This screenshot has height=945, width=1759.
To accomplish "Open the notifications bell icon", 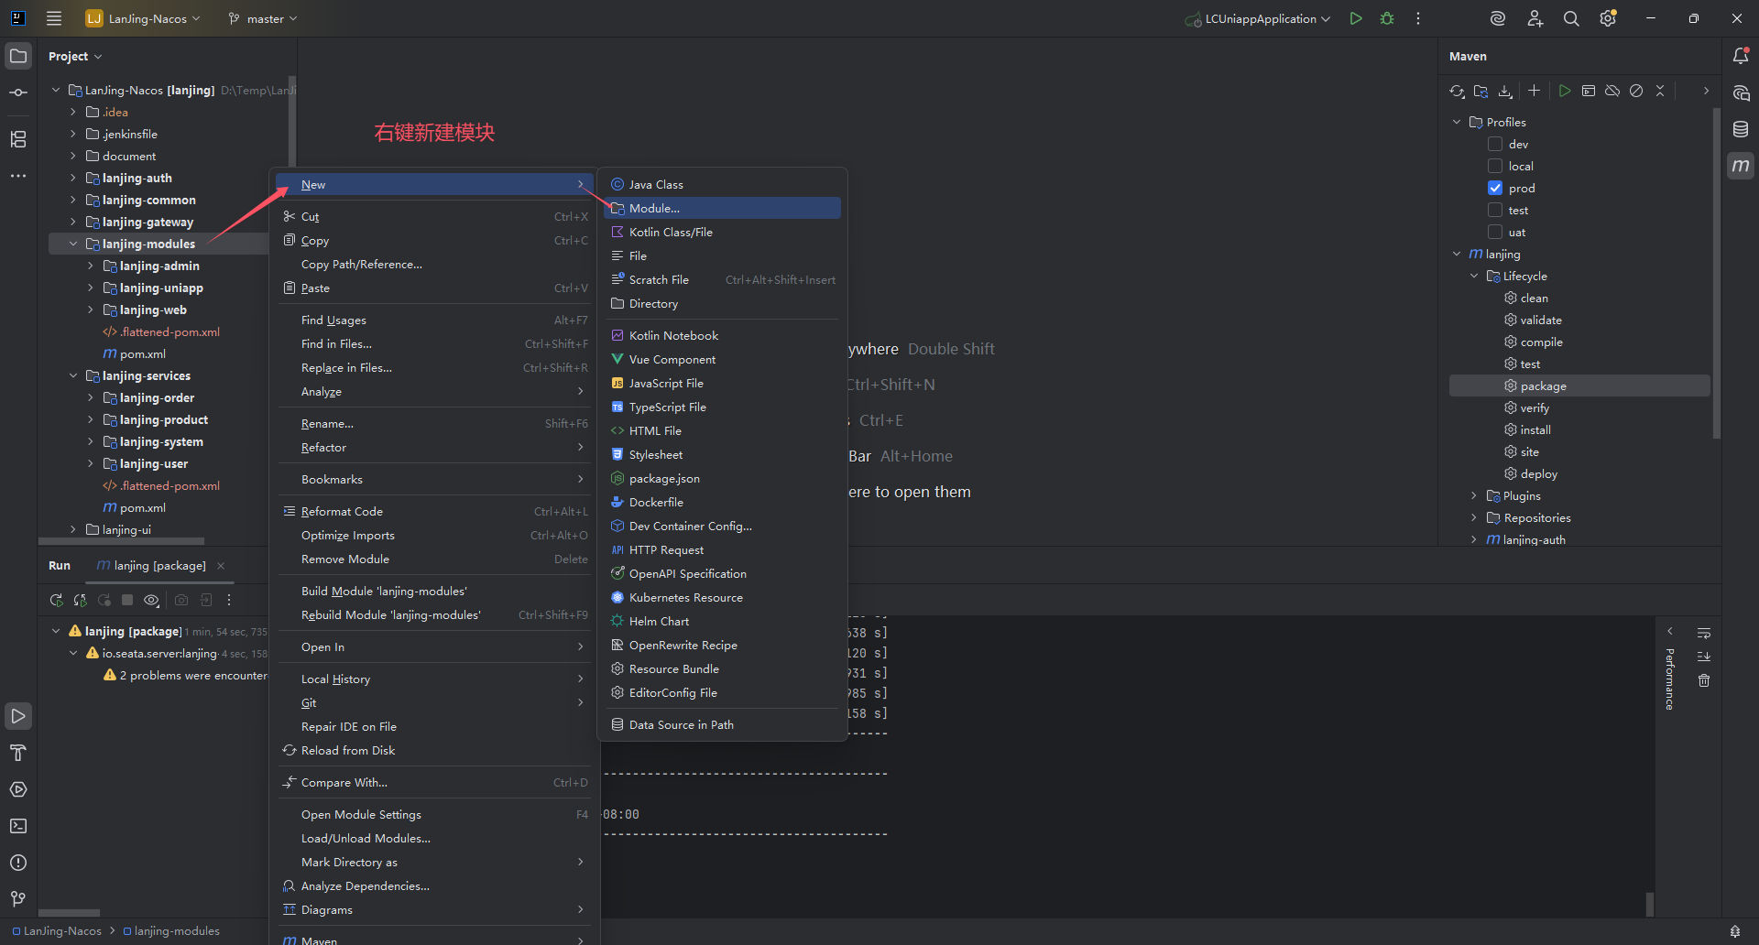I will [x=1741, y=56].
